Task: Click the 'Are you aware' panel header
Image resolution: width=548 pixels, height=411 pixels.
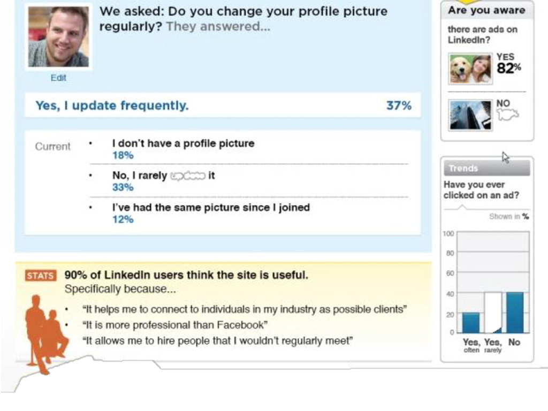Action: click(486, 10)
